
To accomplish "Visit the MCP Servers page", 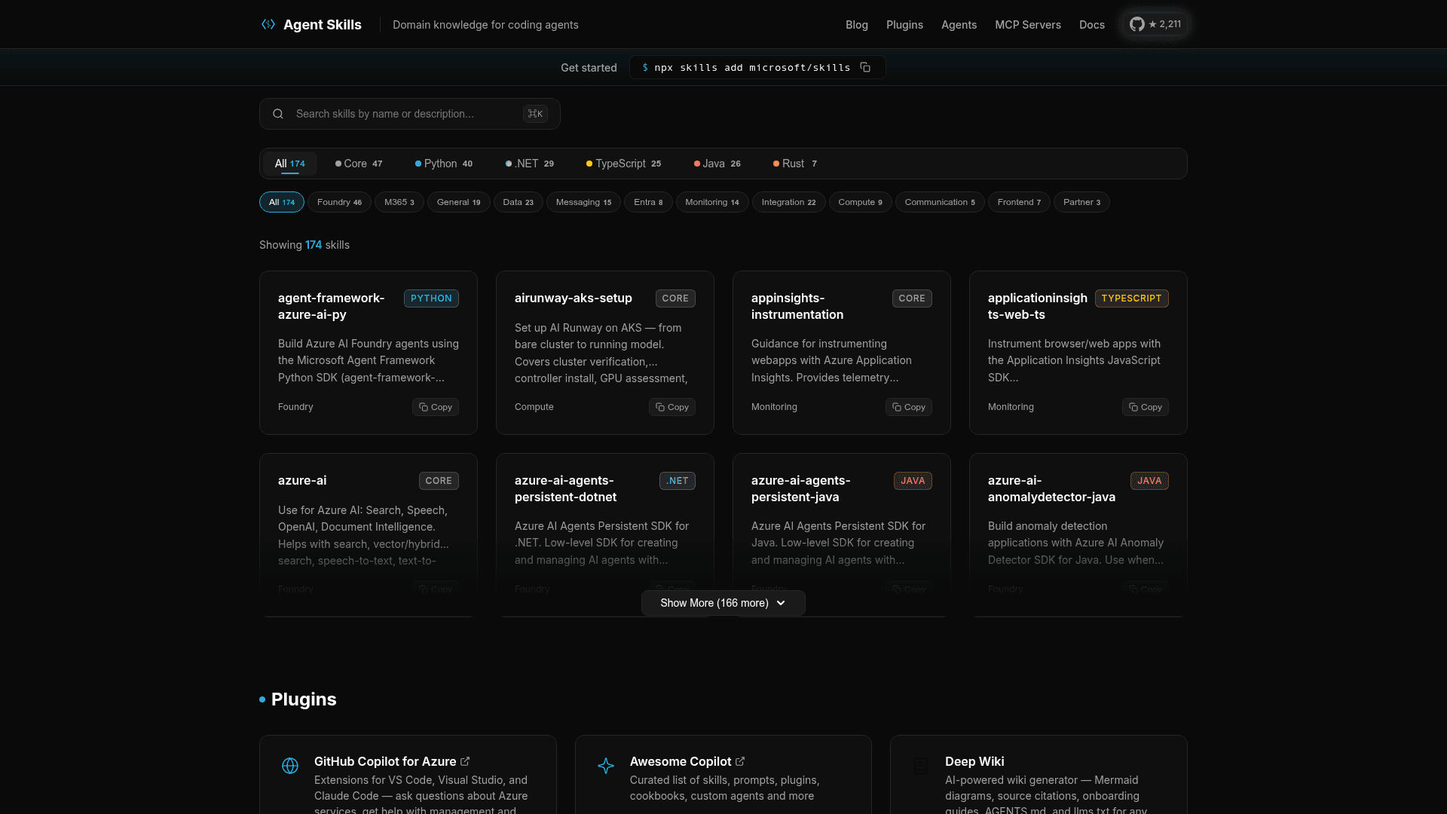I will coord(1028,25).
